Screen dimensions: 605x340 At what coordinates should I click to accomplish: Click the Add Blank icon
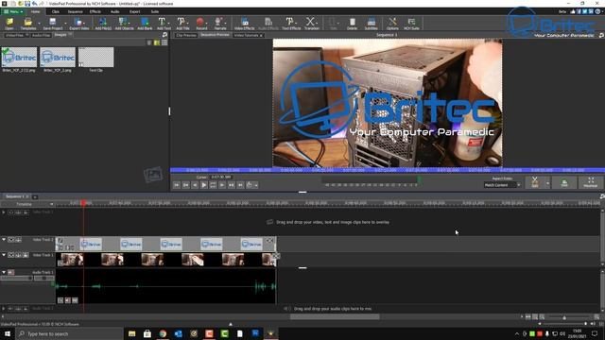145,24
